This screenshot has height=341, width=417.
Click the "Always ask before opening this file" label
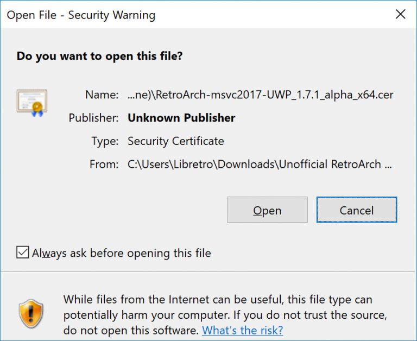pyautogui.click(x=121, y=253)
